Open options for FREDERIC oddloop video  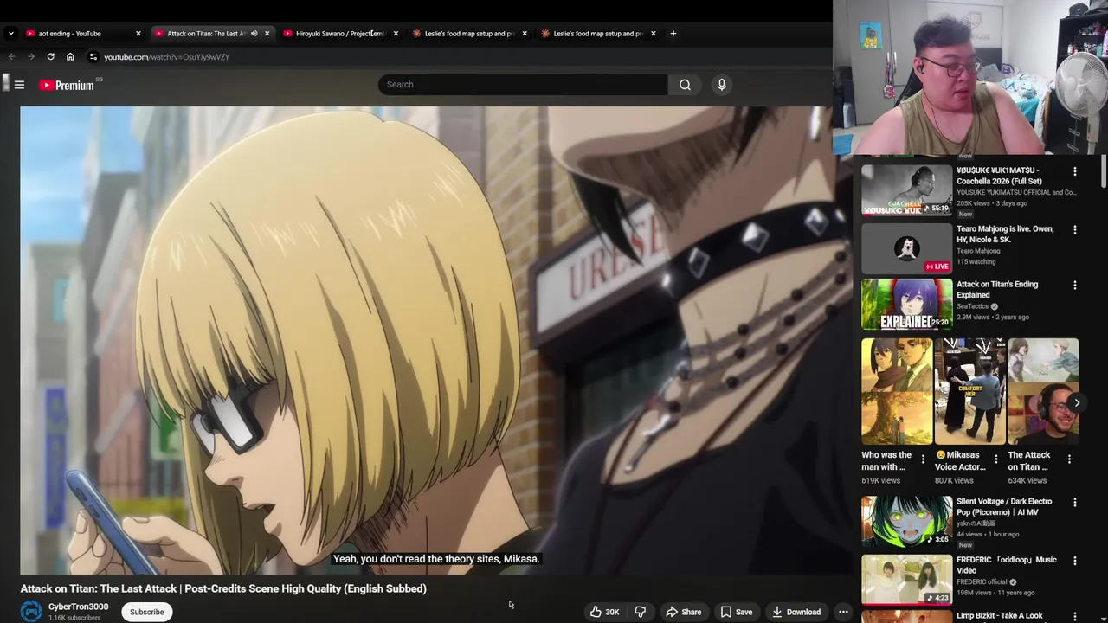point(1075,561)
